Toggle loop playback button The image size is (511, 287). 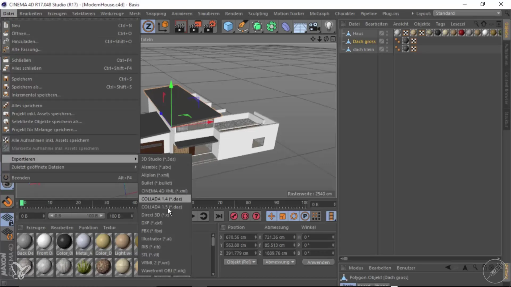coord(203,216)
